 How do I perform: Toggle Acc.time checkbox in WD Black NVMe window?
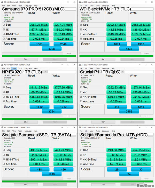tap(81, 39)
